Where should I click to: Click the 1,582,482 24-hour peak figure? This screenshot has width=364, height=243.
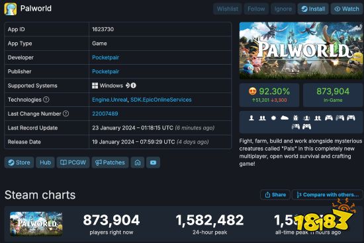(x=210, y=220)
